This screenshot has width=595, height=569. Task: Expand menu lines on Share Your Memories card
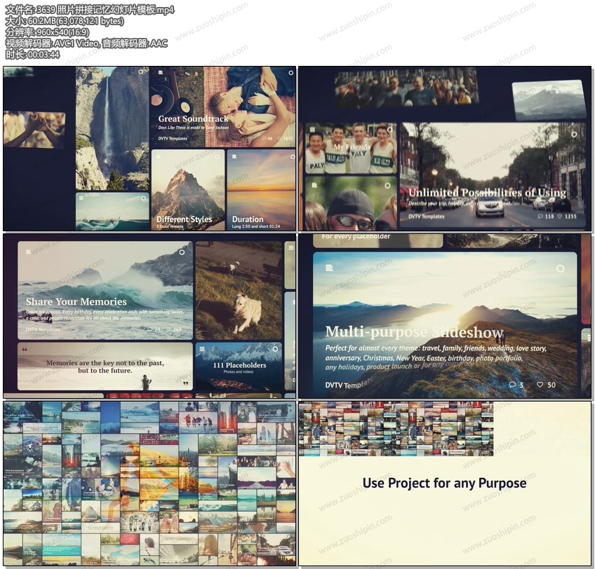pos(28,252)
